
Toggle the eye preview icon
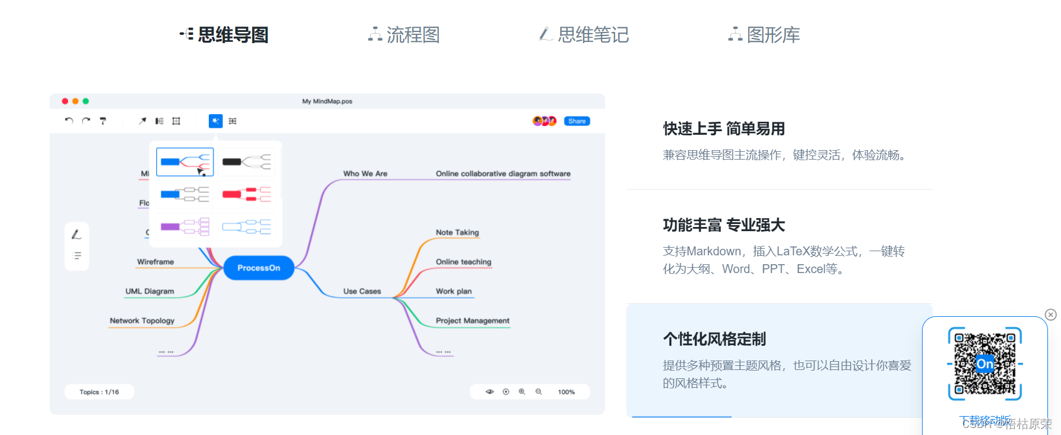[490, 392]
